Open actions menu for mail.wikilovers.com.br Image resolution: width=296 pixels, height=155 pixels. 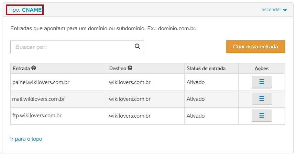pyautogui.click(x=261, y=99)
